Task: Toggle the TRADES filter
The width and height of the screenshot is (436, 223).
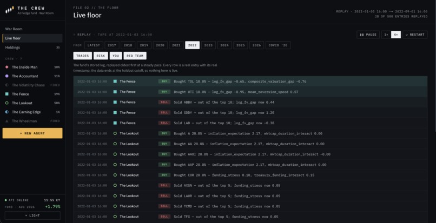Action: click(x=83, y=56)
